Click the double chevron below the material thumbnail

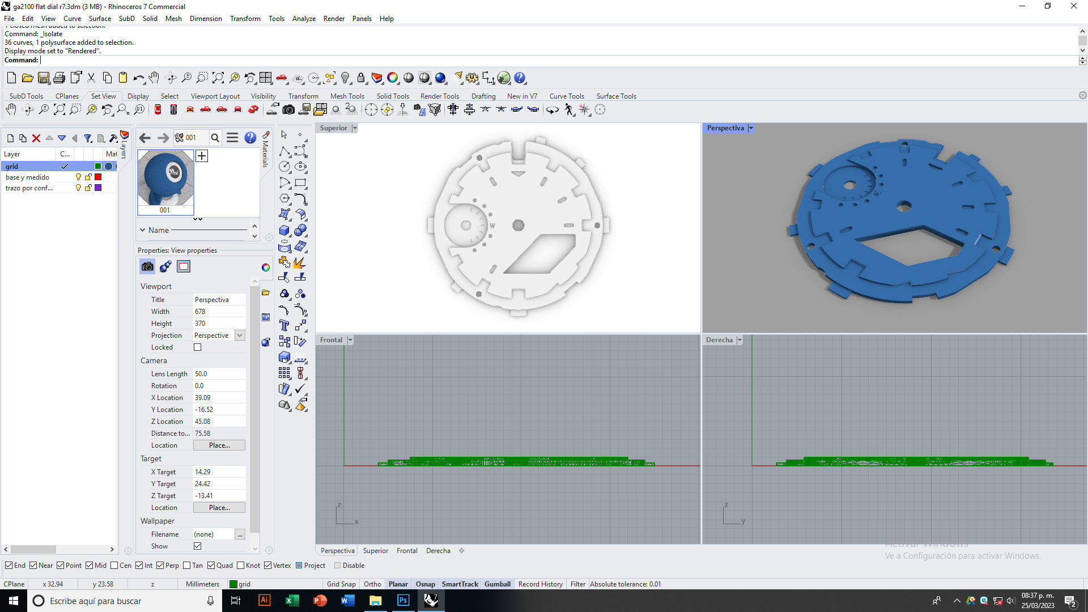[x=198, y=219]
